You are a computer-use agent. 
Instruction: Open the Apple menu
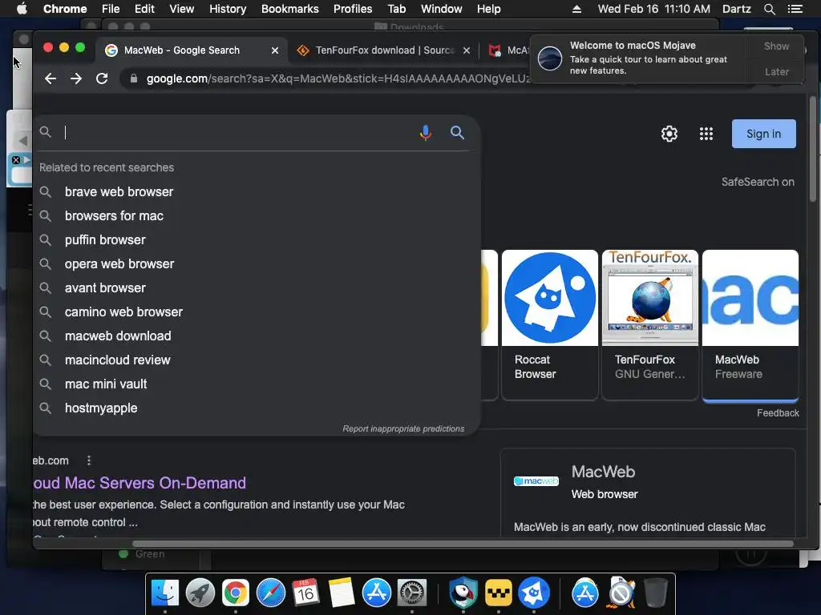22,8
